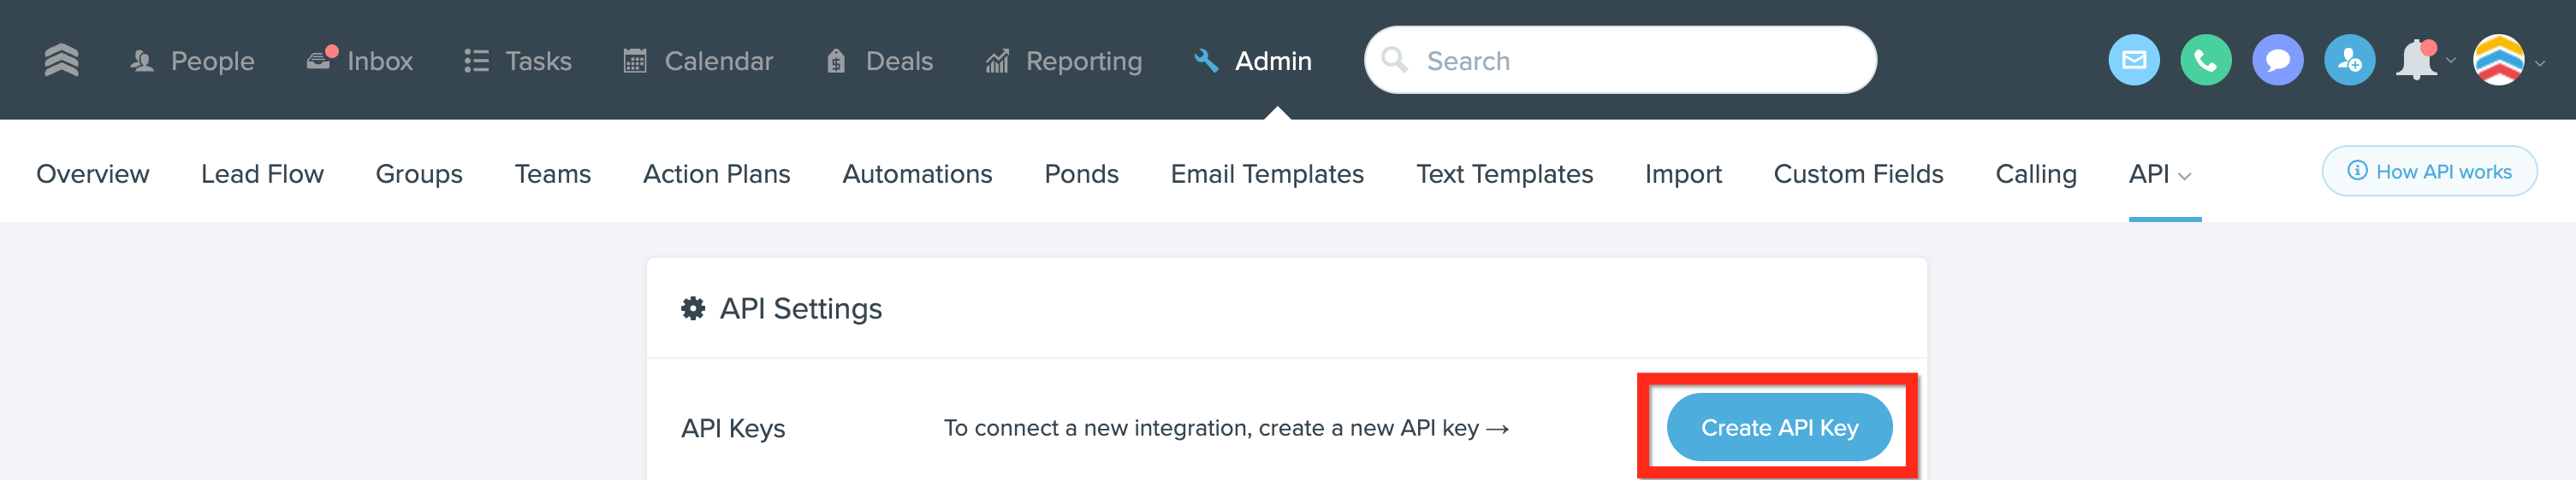
Task: Expand the chevron next to the notification bell
Action: pos(2451,61)
